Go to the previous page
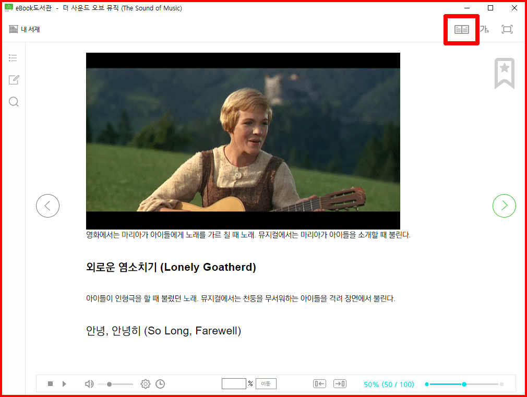Viewport: 527px width, 397px height. [47, 206]
